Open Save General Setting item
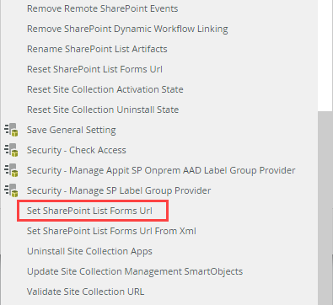The width and height of the screenshot is (333, 305). (71, 130)
